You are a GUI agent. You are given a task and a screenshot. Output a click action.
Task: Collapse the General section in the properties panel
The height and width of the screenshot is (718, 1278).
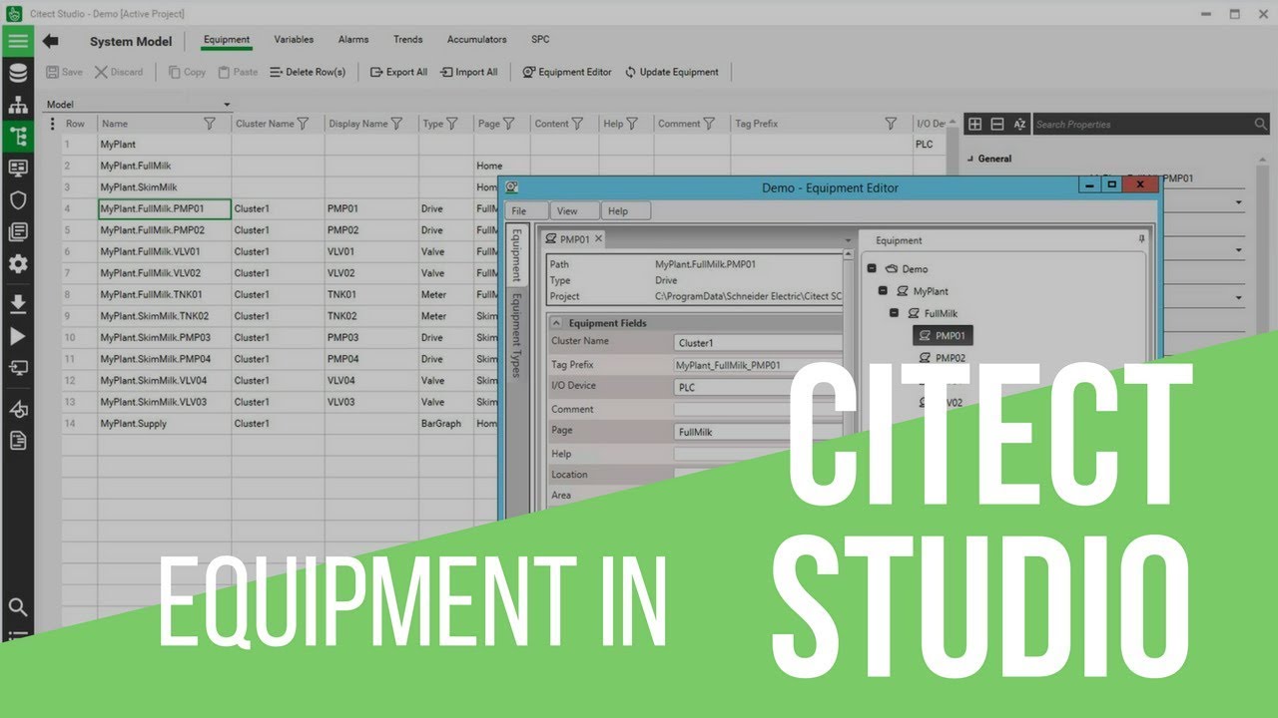970,159
